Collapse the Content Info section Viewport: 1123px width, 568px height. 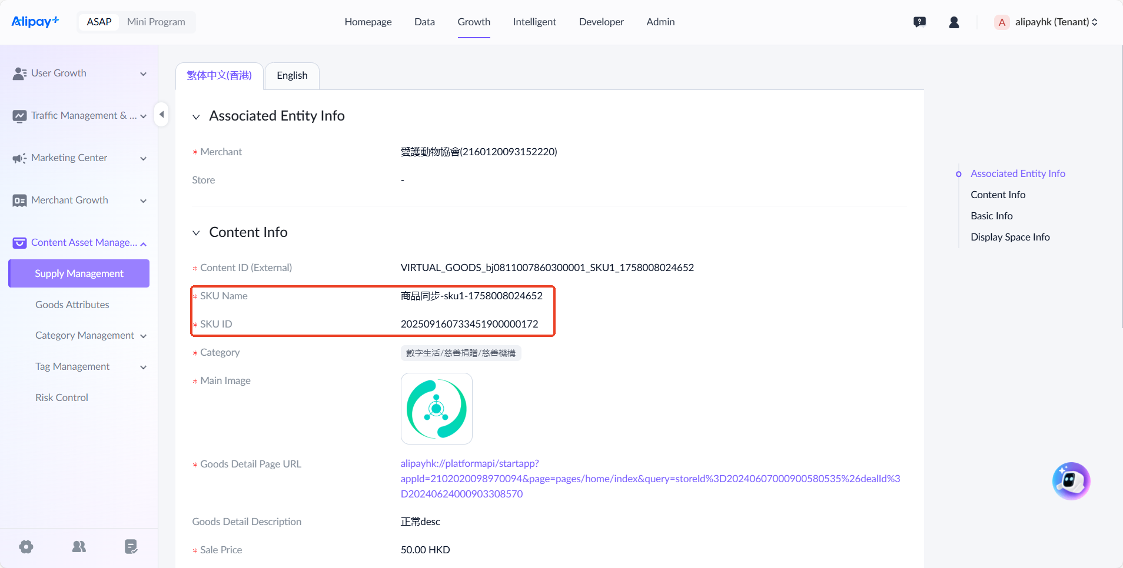click(196, 233)
